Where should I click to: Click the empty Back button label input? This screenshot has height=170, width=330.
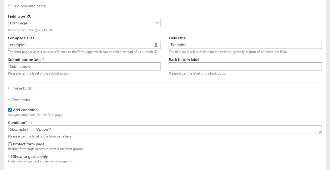(x=245, y=66)
